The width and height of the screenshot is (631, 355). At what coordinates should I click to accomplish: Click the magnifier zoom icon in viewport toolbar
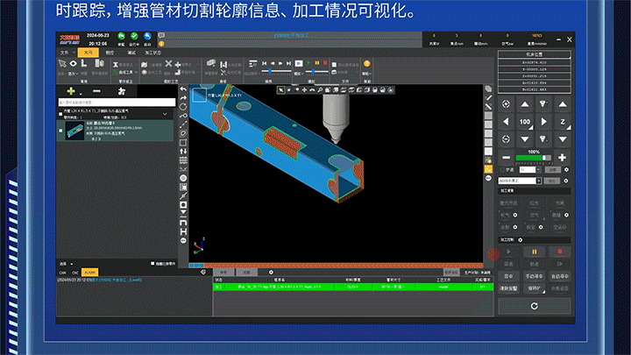tap(320, 90)
